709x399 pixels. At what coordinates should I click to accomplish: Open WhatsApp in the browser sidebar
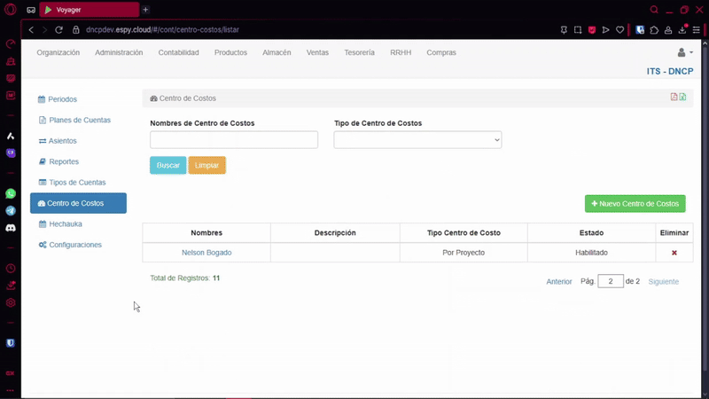pos(11,193)
